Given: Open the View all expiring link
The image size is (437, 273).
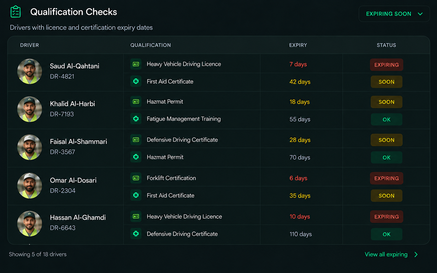Looking at the screenshot, I should click(386, 255).
